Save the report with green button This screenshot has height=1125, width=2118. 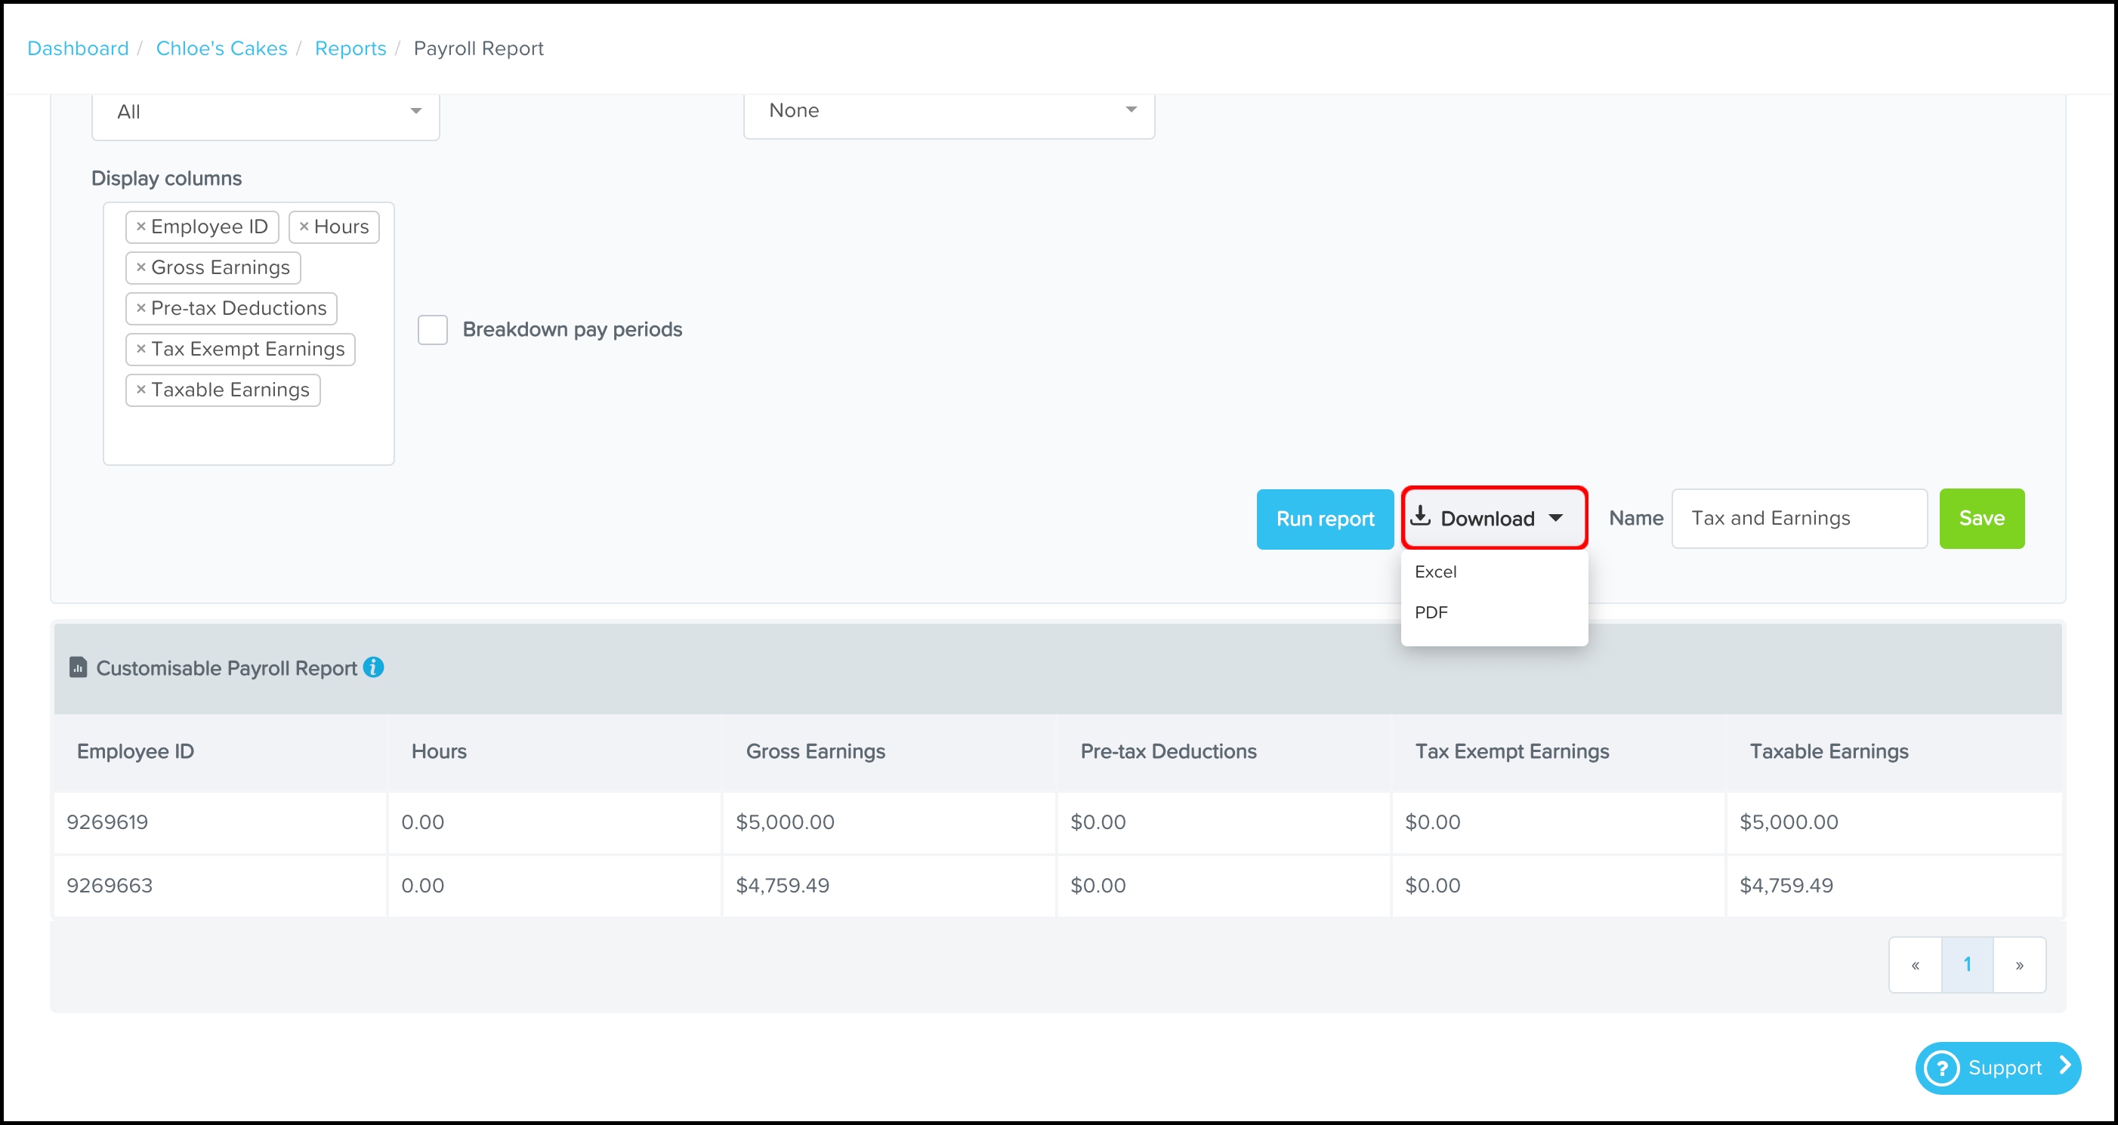(1981, 519)
